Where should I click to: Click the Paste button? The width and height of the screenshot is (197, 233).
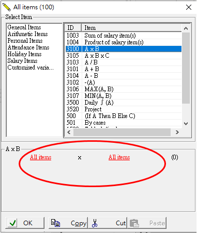coord(147,223)
